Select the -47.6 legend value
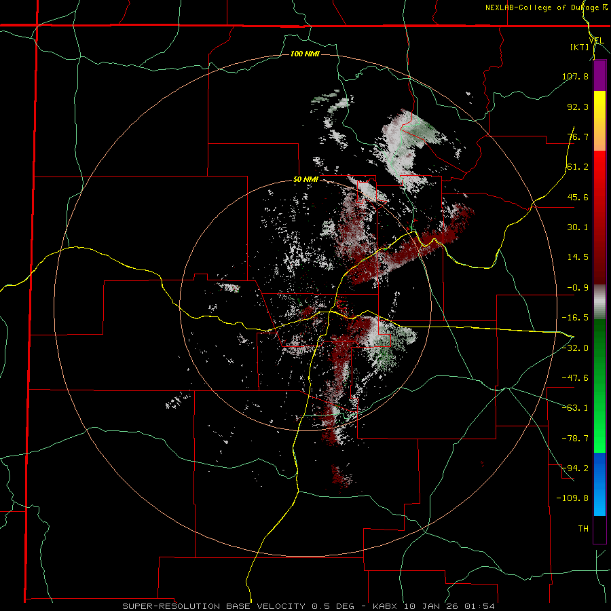 tap(575, 378)
